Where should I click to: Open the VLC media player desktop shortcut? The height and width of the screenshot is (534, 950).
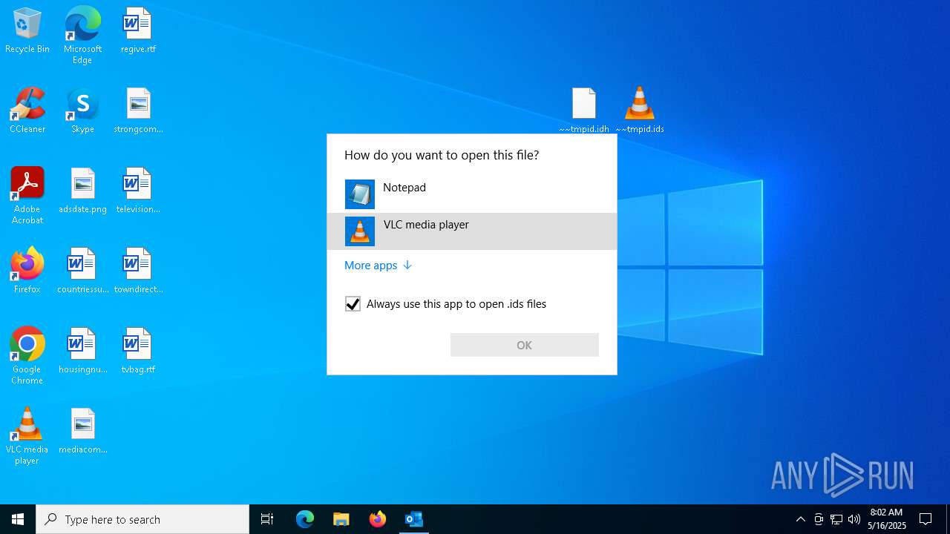point(27,436)
